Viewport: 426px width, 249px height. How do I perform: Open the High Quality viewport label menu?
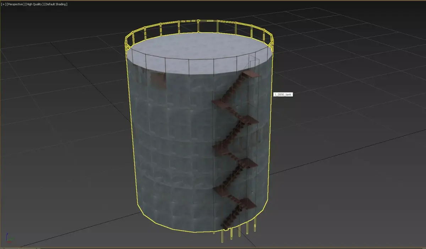[34, 4]
